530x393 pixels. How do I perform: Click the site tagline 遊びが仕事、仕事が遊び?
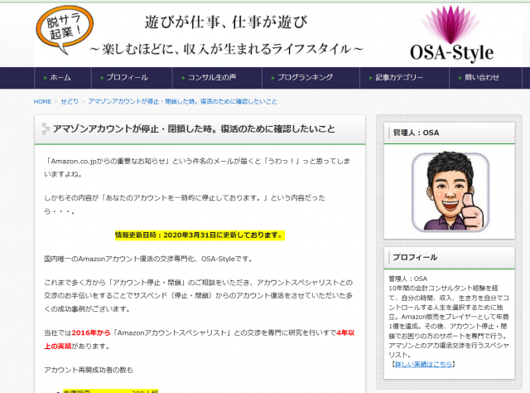click(x=226, y=22)
